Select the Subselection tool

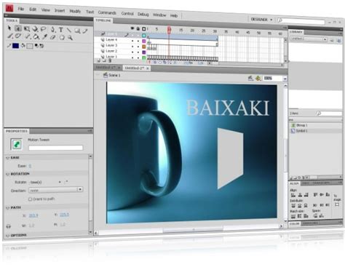click(x=18, y=28)
